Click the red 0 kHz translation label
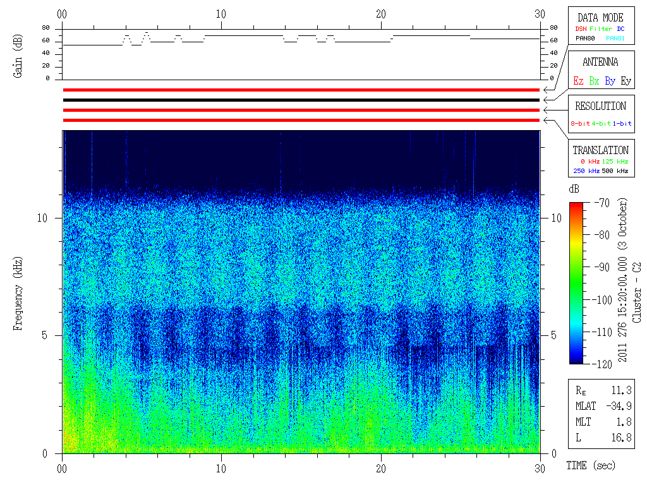The image size is (647, 485). (x=590, y=161)
